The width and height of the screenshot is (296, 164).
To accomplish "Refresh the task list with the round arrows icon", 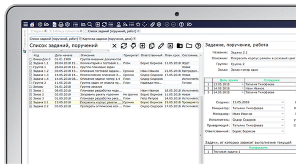I will click(x=124, y=46).
